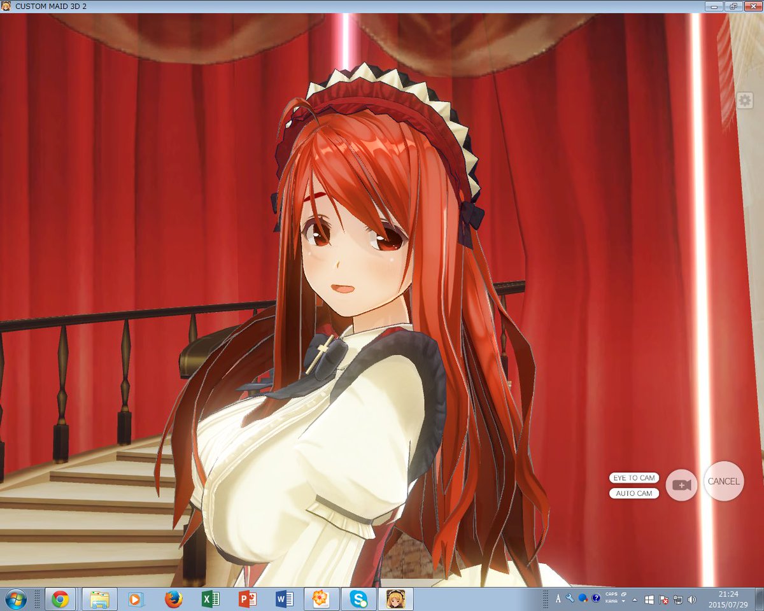Minimize the CUSTOM MAID 3D 2 window
The width and height of the screenshot is (764, 611).
tap(714, 6)
